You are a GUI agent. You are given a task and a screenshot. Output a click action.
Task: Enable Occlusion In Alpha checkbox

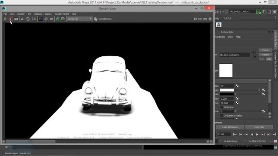(x=221, y=116)
